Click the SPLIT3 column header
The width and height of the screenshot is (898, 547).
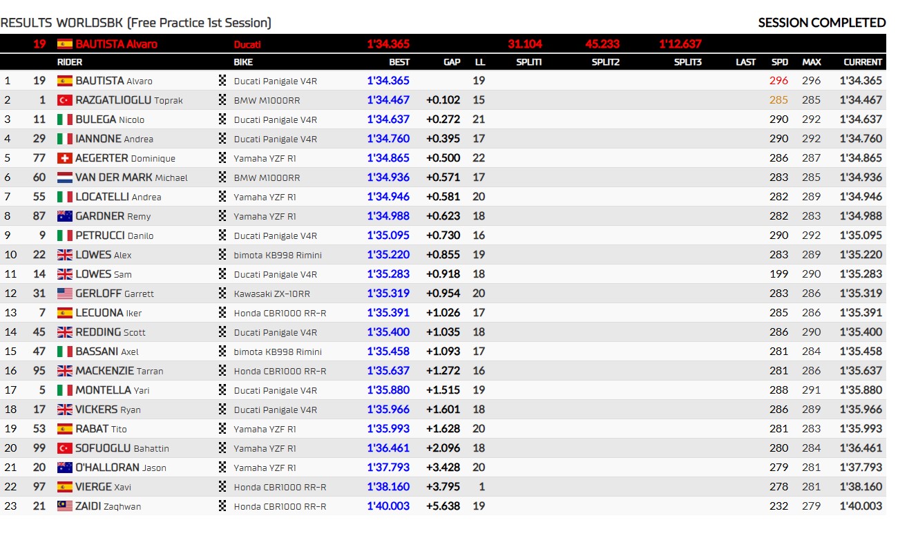pos(688,62)
